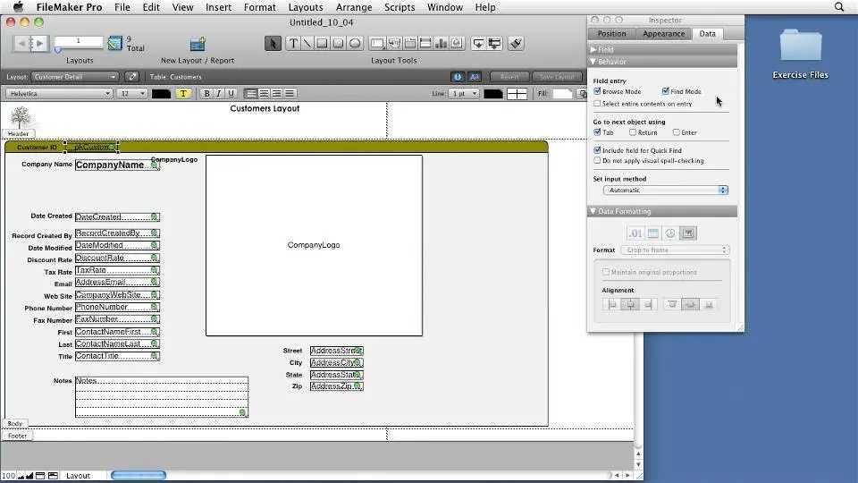Select the Oval tool
This screenshot has height=483, width=858.
tap(355, 43)
